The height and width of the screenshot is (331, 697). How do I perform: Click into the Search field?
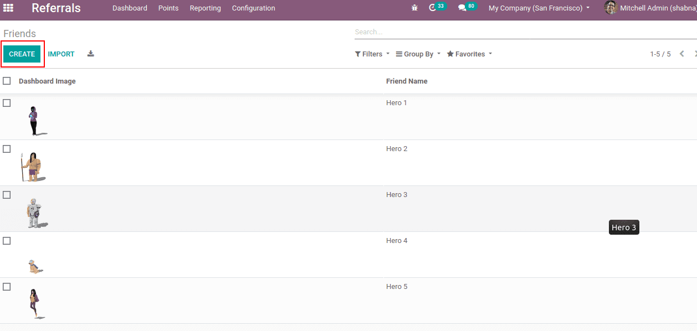click(x=526, y=32)
